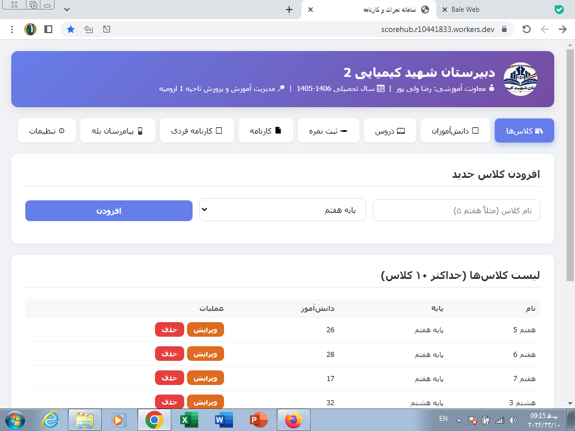Click the دانش‌آموز column header
Screen dimensions: 575x431
(318, 309)
